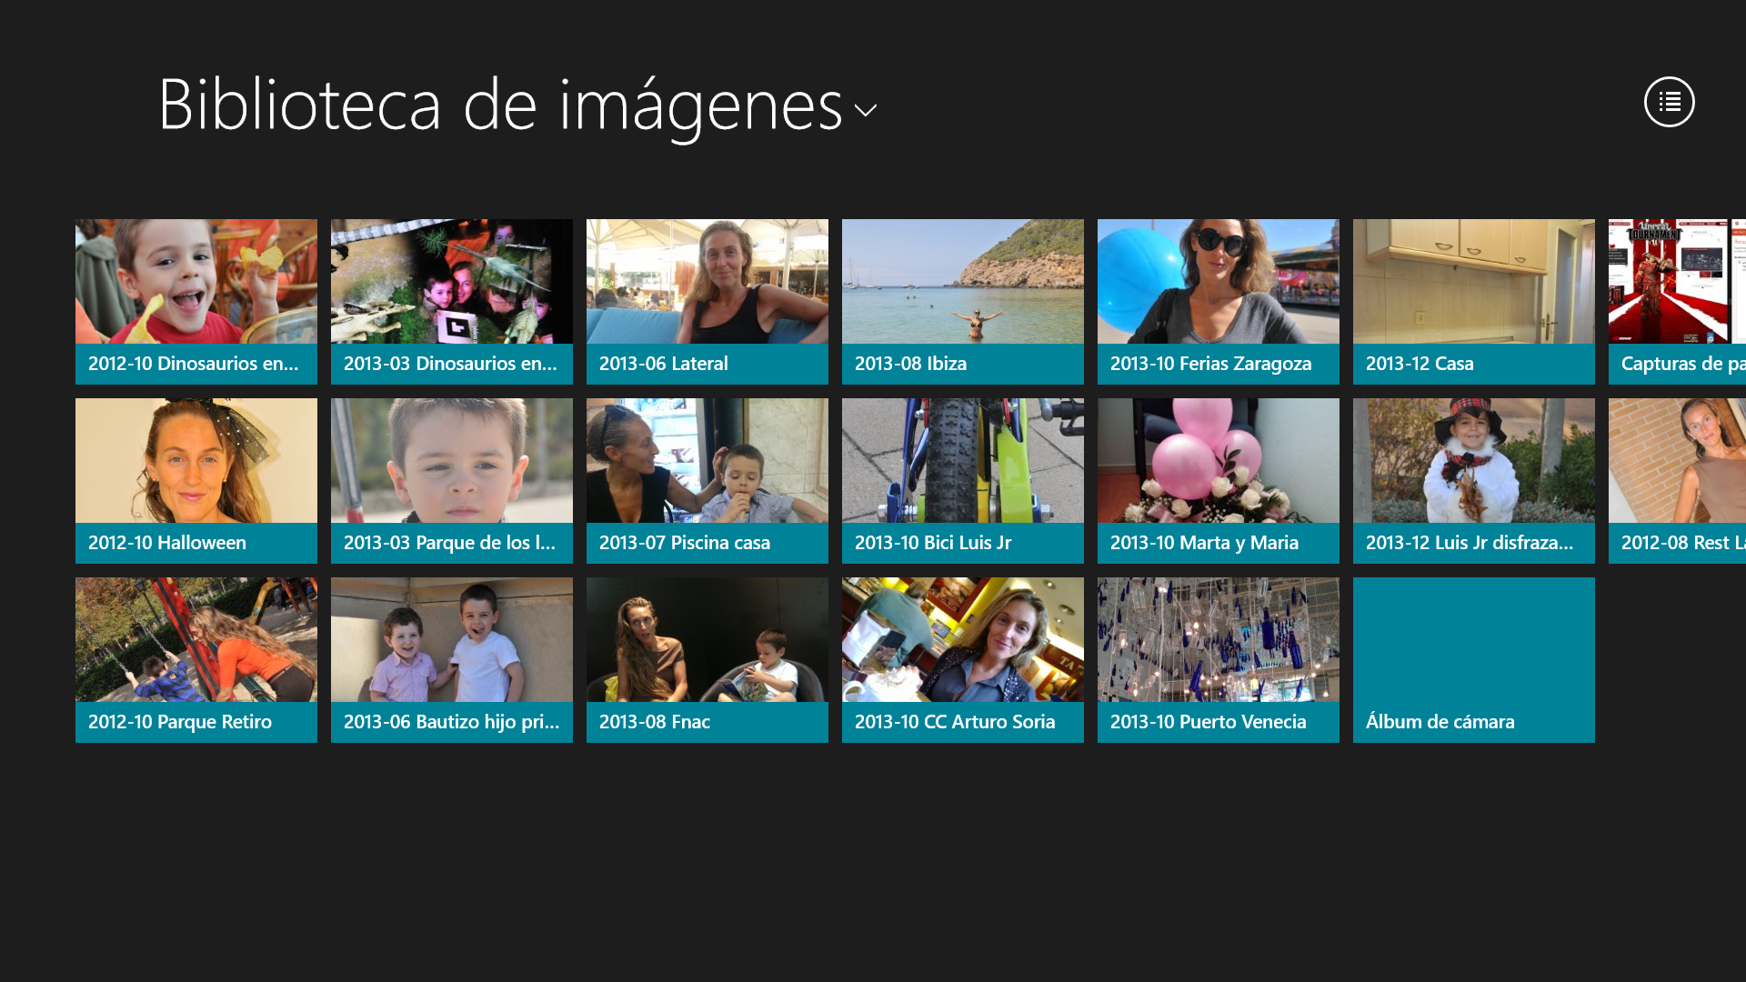Switch to list view using details icon

(x=1669, y=102)
